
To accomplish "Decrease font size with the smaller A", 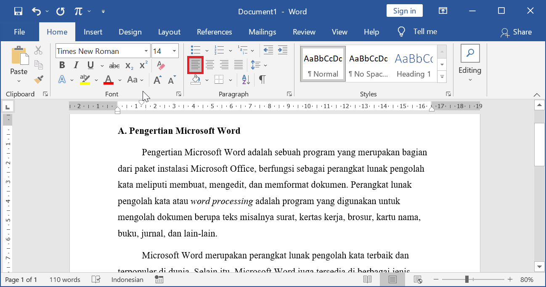I will [172, 80].
